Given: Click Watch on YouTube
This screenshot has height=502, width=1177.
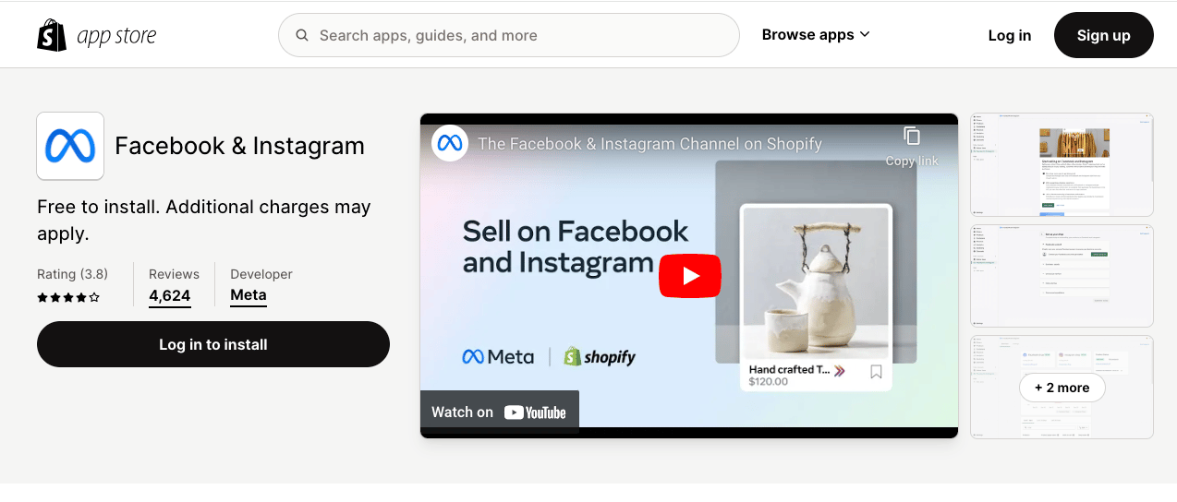Looking at the screenshot, I should pyautogui.click(x=499, y=412).
